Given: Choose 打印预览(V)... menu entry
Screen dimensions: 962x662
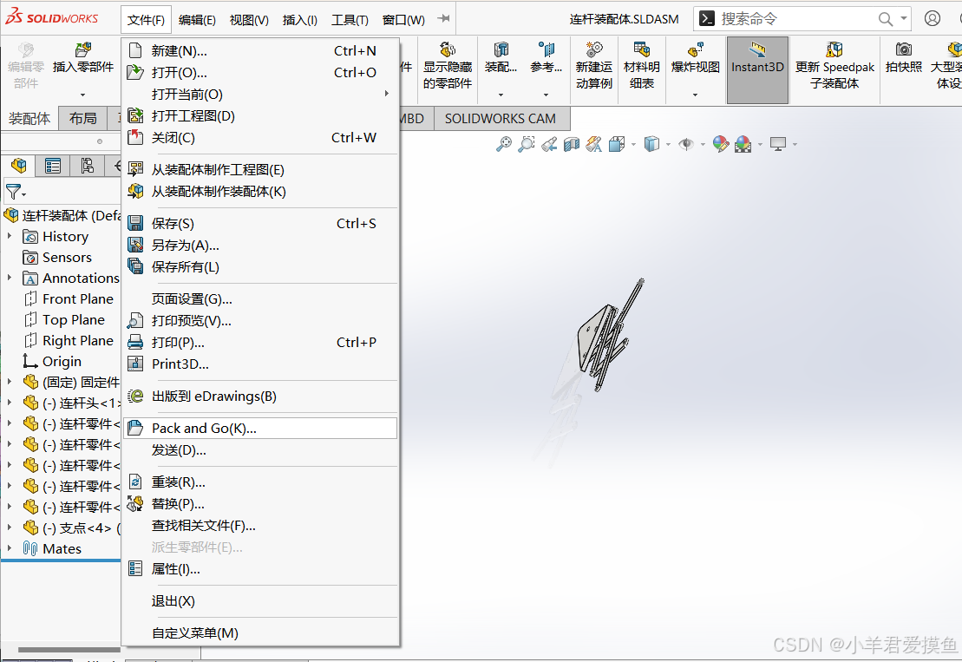Looking at the screenshot, I should pyautogui.click(x=260, y=321).
